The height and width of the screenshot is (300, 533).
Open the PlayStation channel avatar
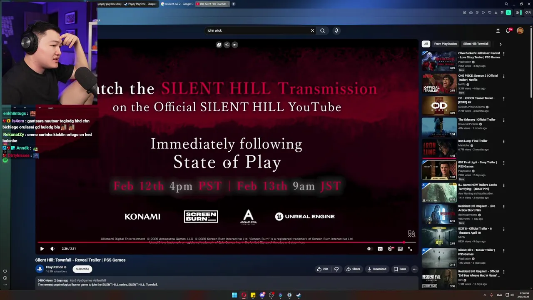pos(40,269)
